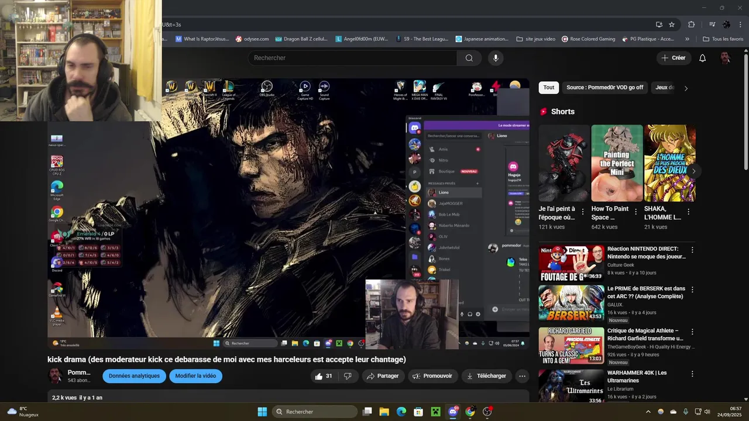Click the YouTube Rechercher search field

point(353,58)
